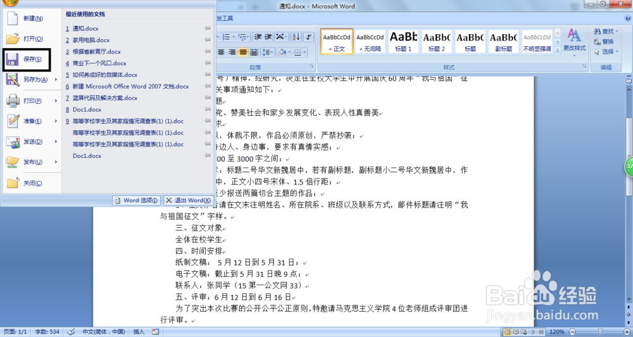This screenshot has width=633, height=337.
Task: Click the Word 选项(I) button
Action: coord(137,200)
